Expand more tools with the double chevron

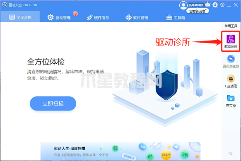click(231, 153)
